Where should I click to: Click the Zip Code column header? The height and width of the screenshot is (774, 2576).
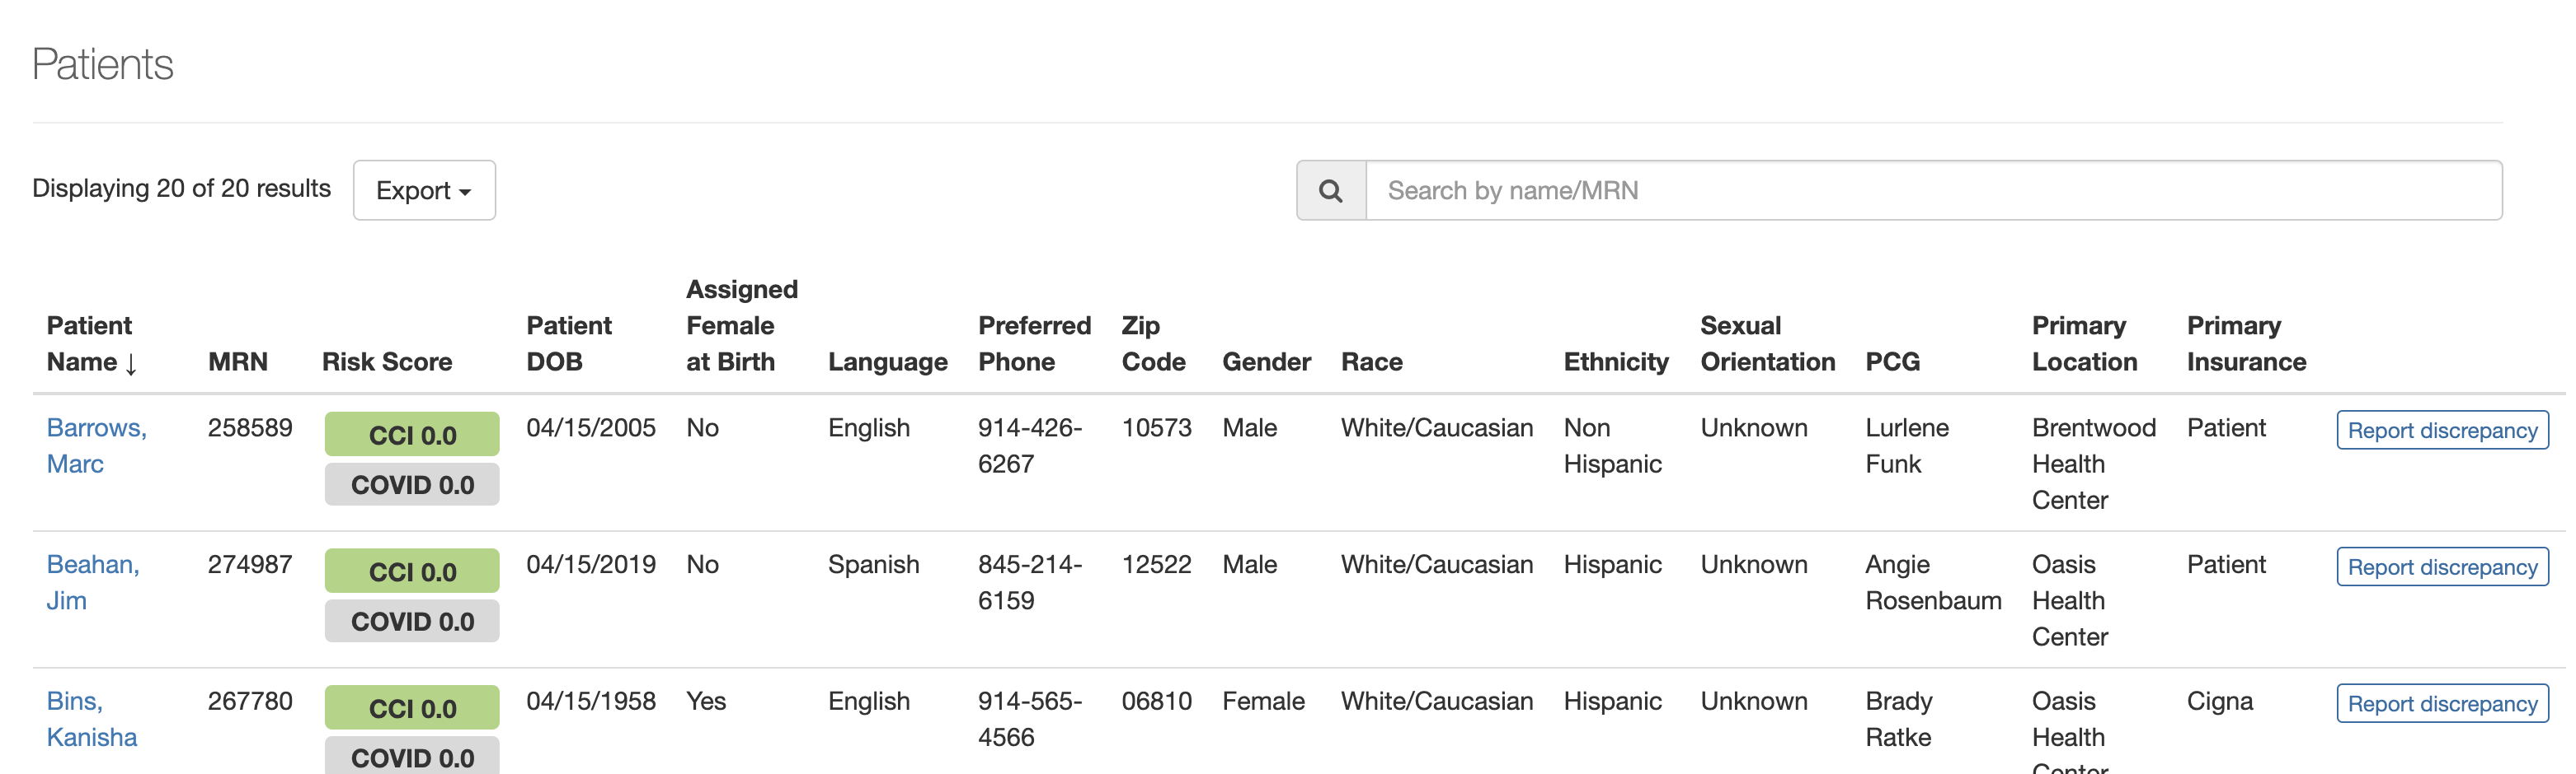coord(1152,343)
